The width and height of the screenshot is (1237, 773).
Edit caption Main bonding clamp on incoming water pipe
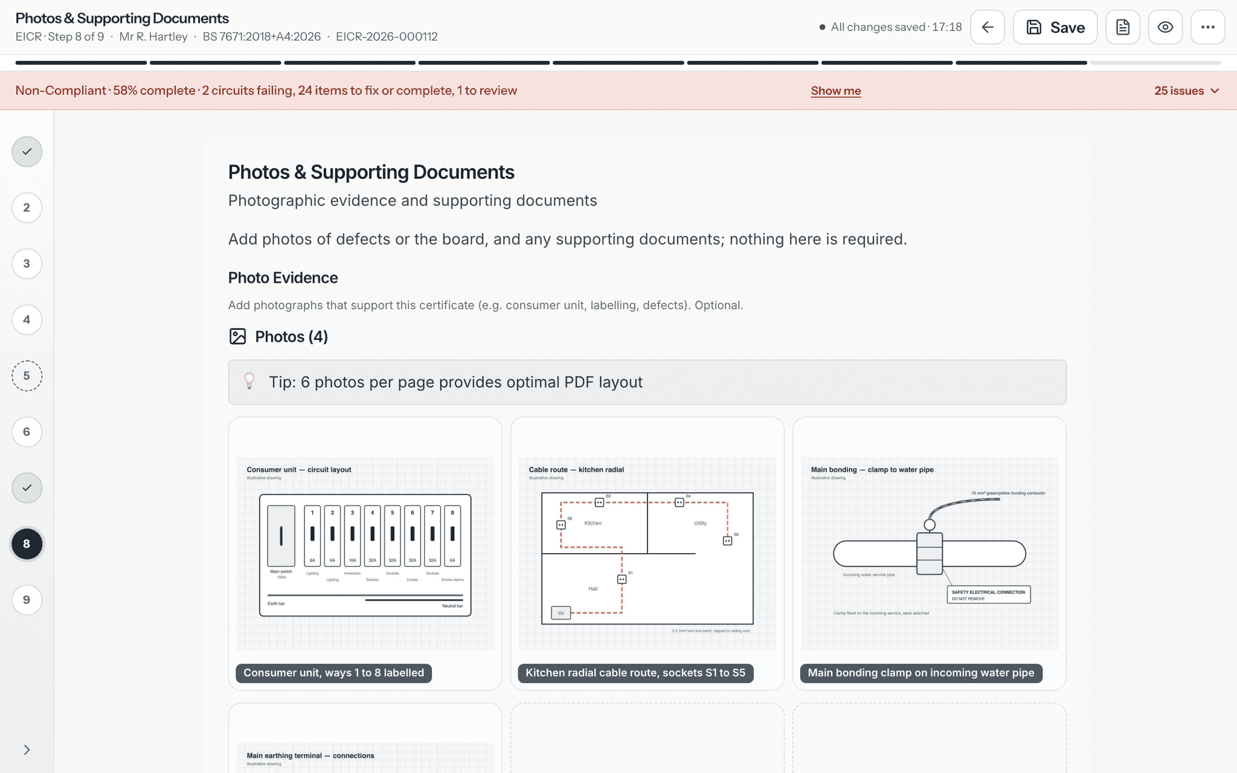[921, 673]
